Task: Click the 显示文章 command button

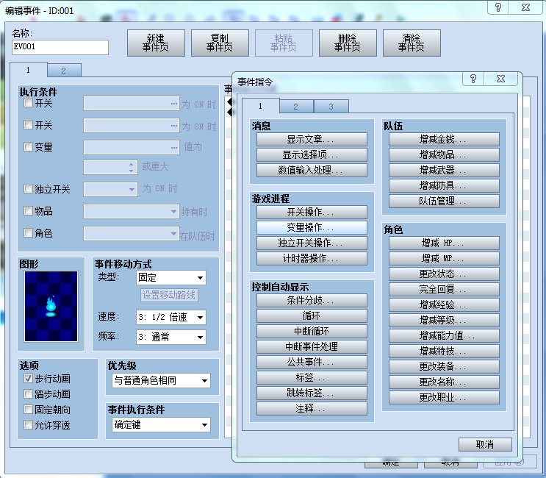Action: tap(312, 140)
